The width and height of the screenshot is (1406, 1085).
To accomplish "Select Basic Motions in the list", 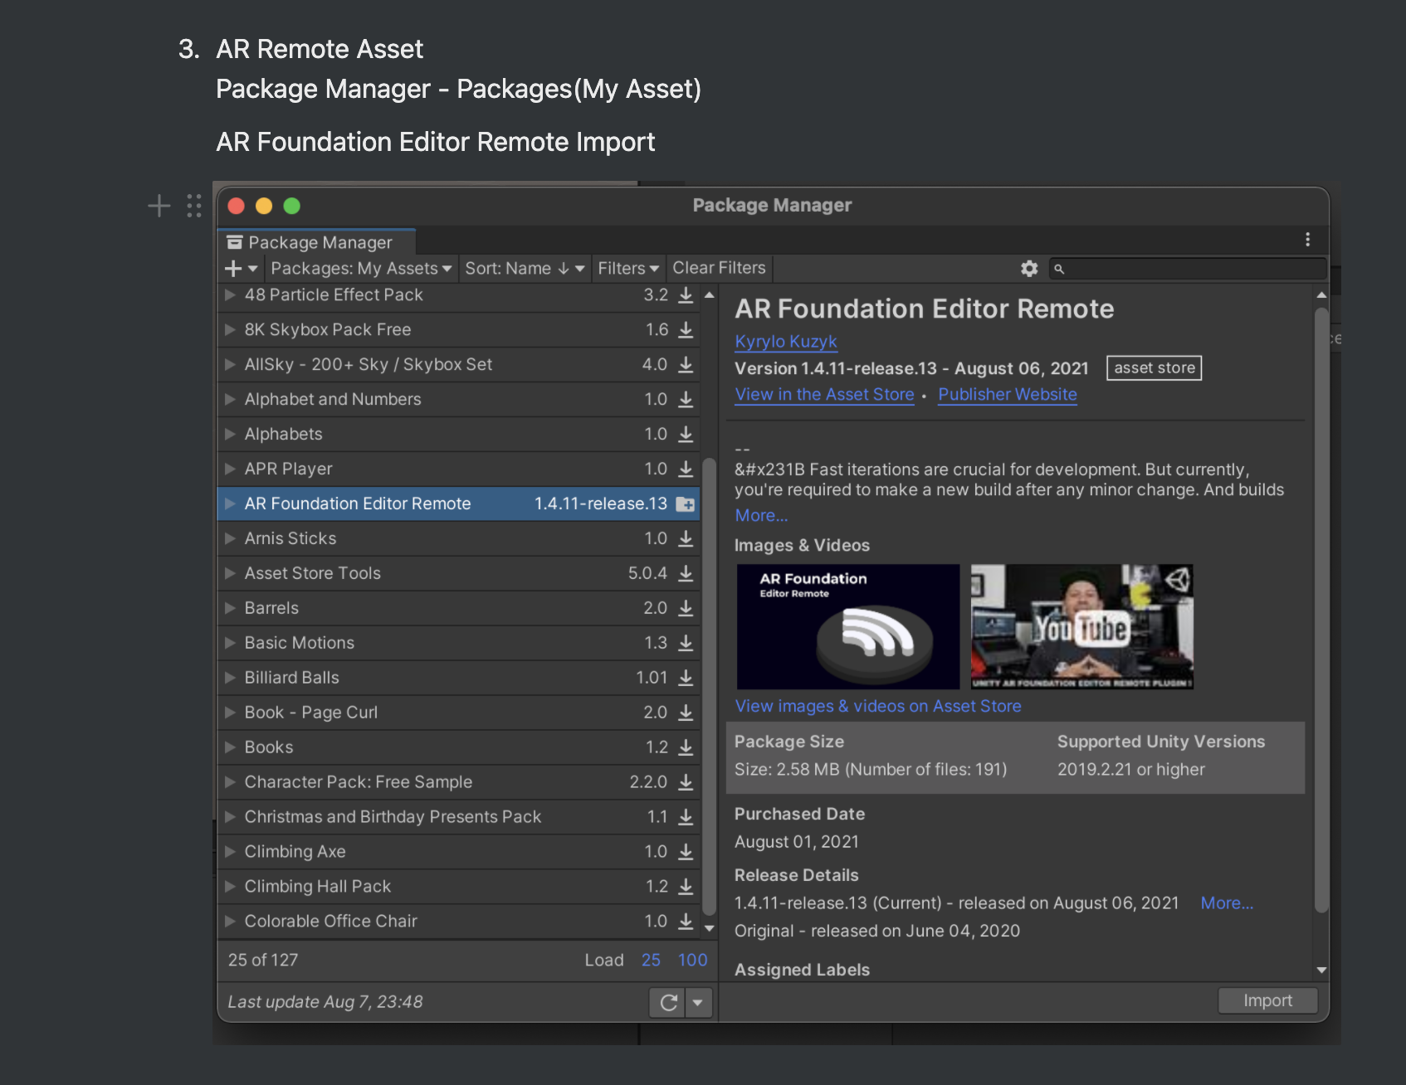I will pyautogui.click(x=459, y=644).
